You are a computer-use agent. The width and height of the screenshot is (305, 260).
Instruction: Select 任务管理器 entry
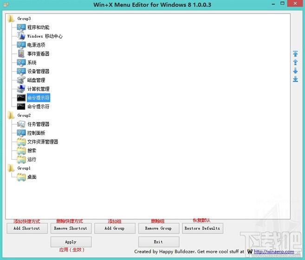pos(39,124)
